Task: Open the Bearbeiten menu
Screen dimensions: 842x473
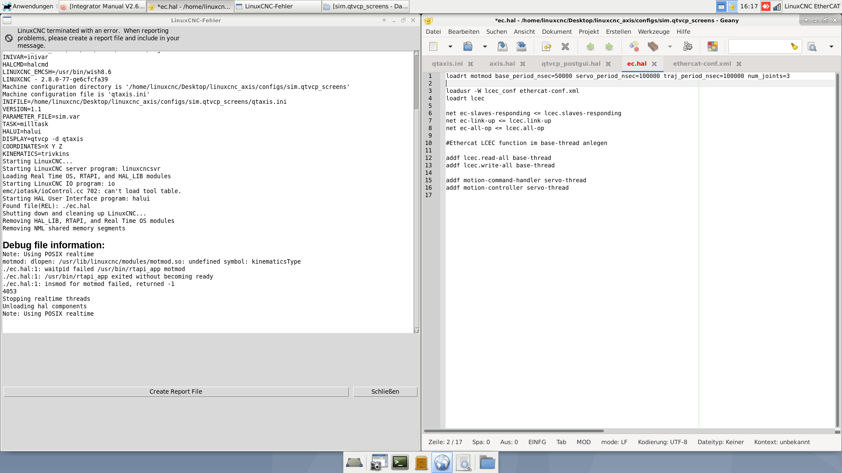Action: pyautogui.click(x=464, y=32)
